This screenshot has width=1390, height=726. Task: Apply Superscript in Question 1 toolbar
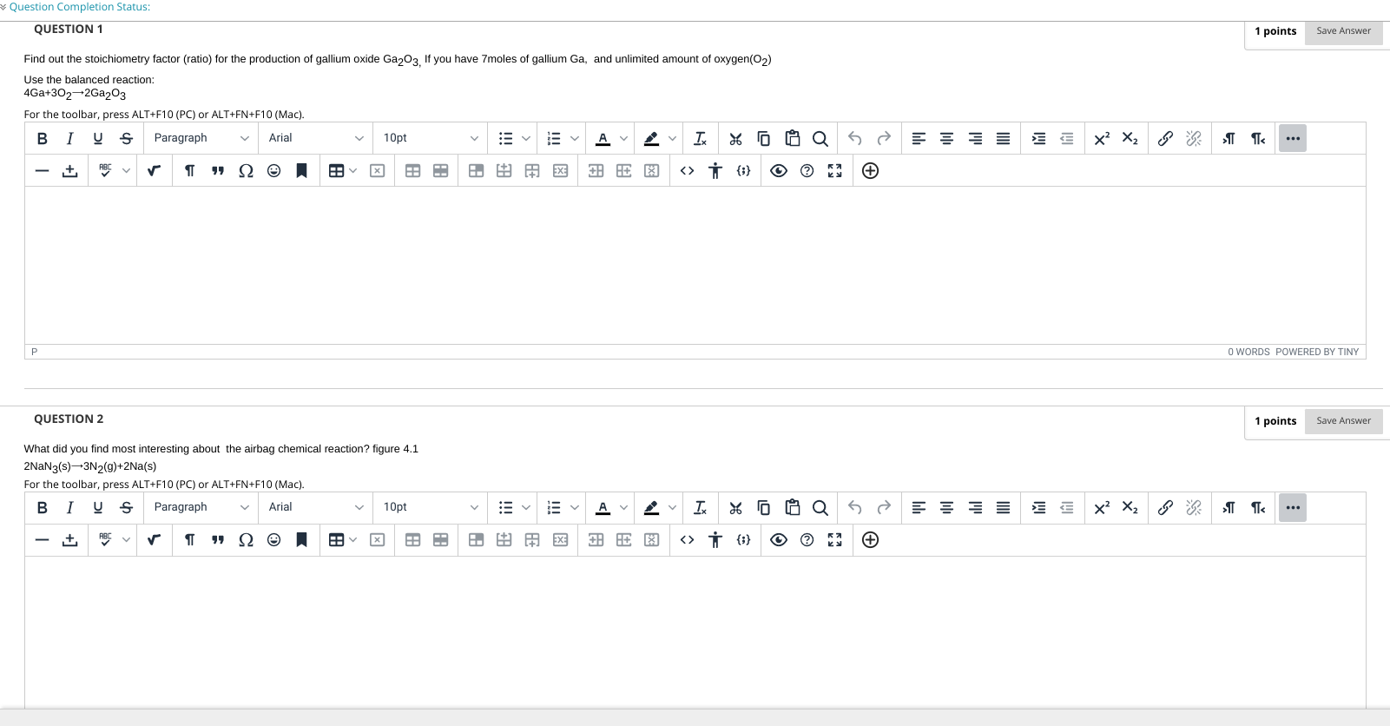pyautogui.click(x=1102, y=138)
